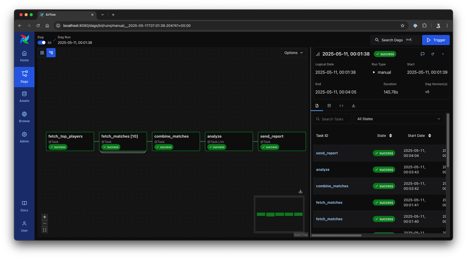Clear the dag run with the refresh icon
The image size is (467, 259).
click(x=433, y=54)
